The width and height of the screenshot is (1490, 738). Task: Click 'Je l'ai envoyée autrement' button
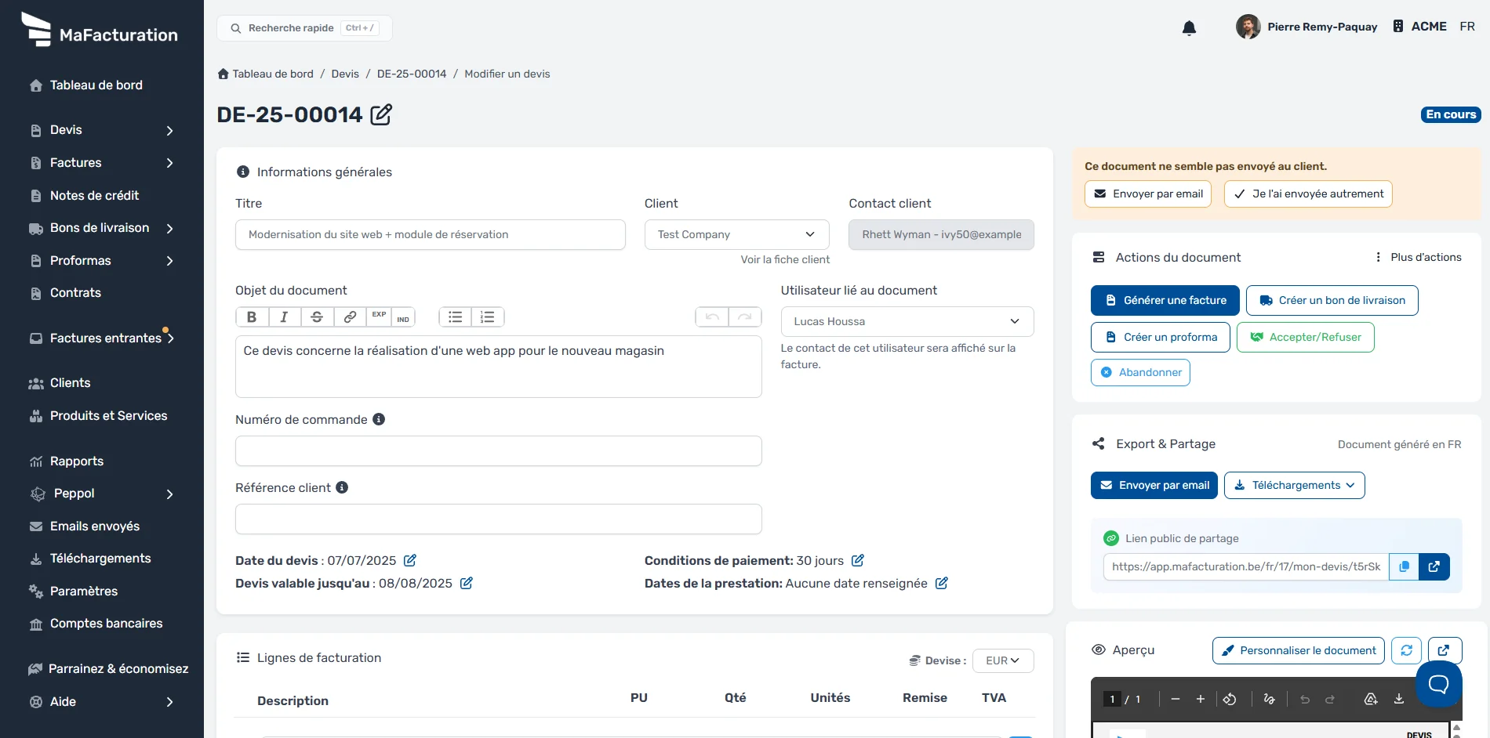point(1308,194)
